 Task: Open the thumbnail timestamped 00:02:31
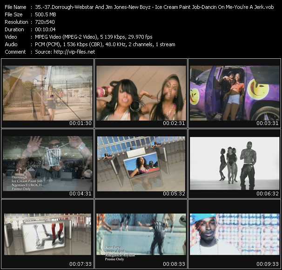click(x=141, y=93)
